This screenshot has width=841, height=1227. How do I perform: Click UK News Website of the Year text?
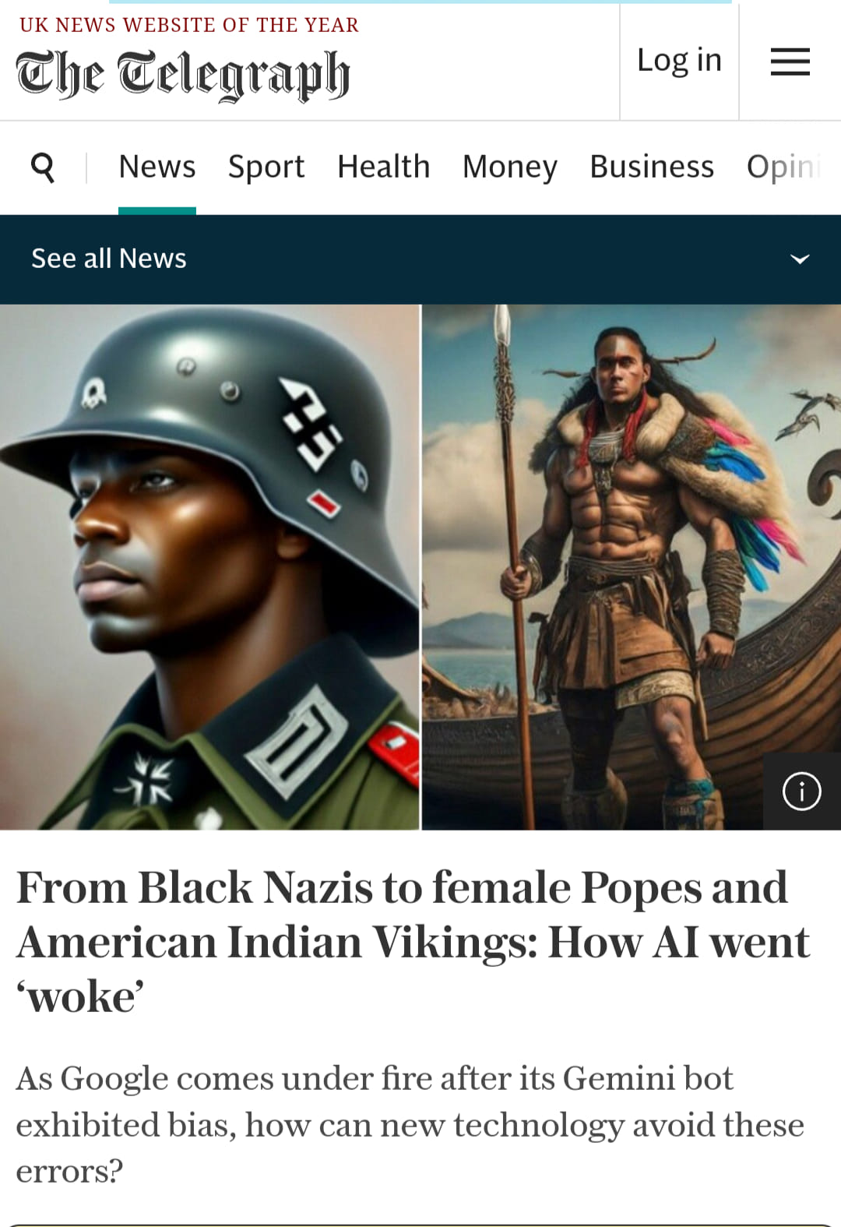tap(189, 25)
